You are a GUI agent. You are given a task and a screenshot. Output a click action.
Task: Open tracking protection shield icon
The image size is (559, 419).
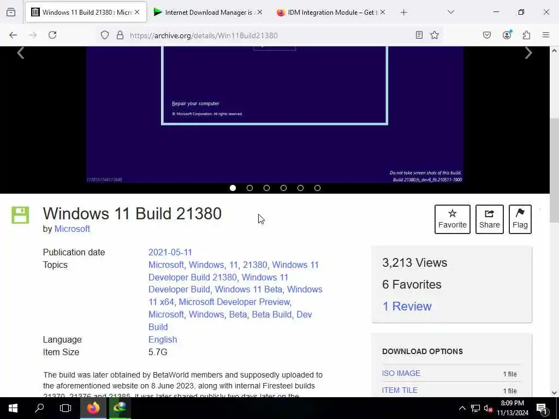click(104, 35)
